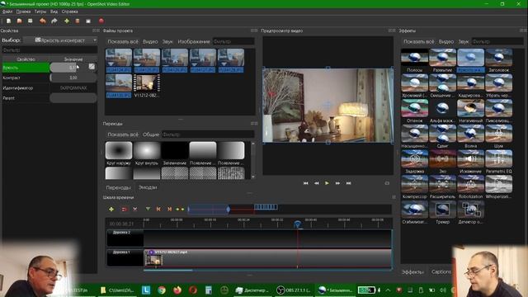528x297 pixels.
Task: Open the Правка menu
Action: coord(23,12)
